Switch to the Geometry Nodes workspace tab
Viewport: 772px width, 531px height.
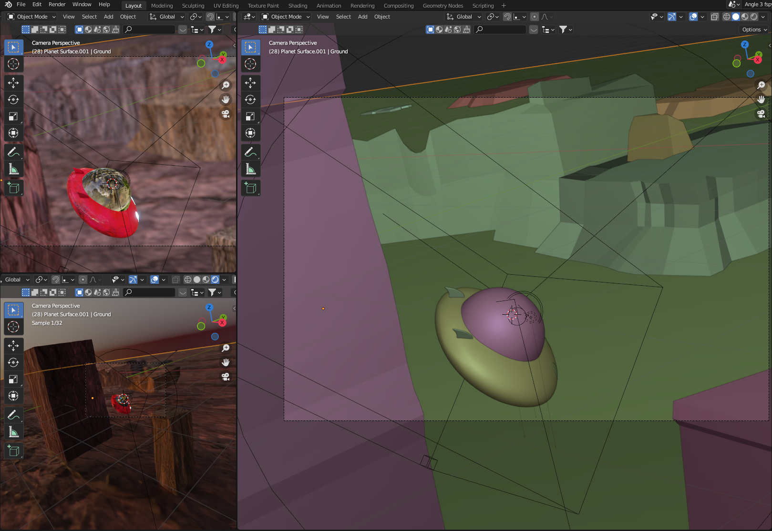(x=443, y=6)
